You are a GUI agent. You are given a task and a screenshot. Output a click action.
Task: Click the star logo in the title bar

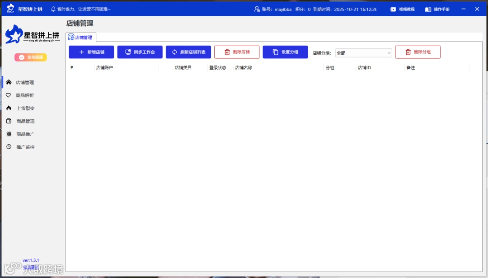[x=10, y=9]
